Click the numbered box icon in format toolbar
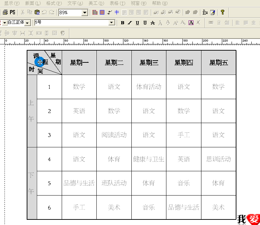This screenshot has width=260, height=225. pyautogui.click(x=219, y=23)
